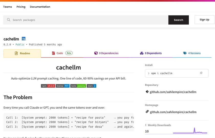Open the Teams menu item
The height and width of the screenshot is (138, 215).
(x=7, y=7)
